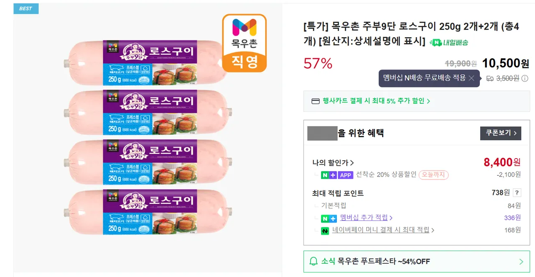This screenshot has height=277, width=535.
Task: Click the 목우촌 직영 store badge on image
Action: [244, 43]
